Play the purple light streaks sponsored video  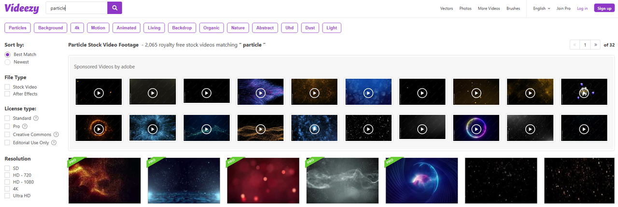click(x=260, y=92)
